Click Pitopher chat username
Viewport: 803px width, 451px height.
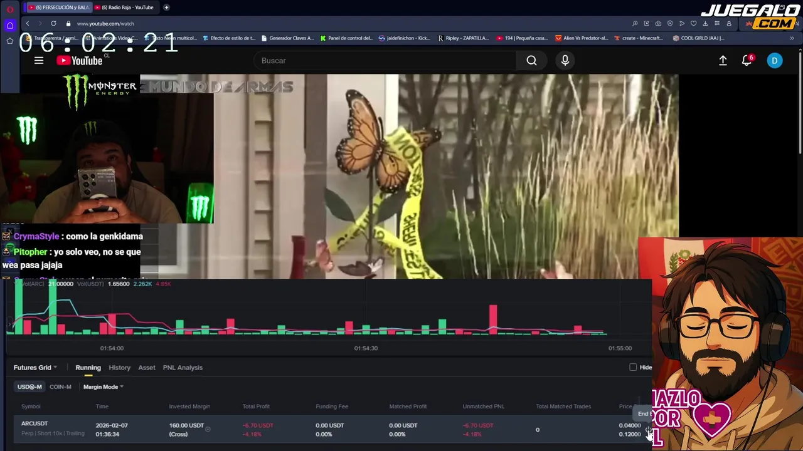tap(31, 252)
